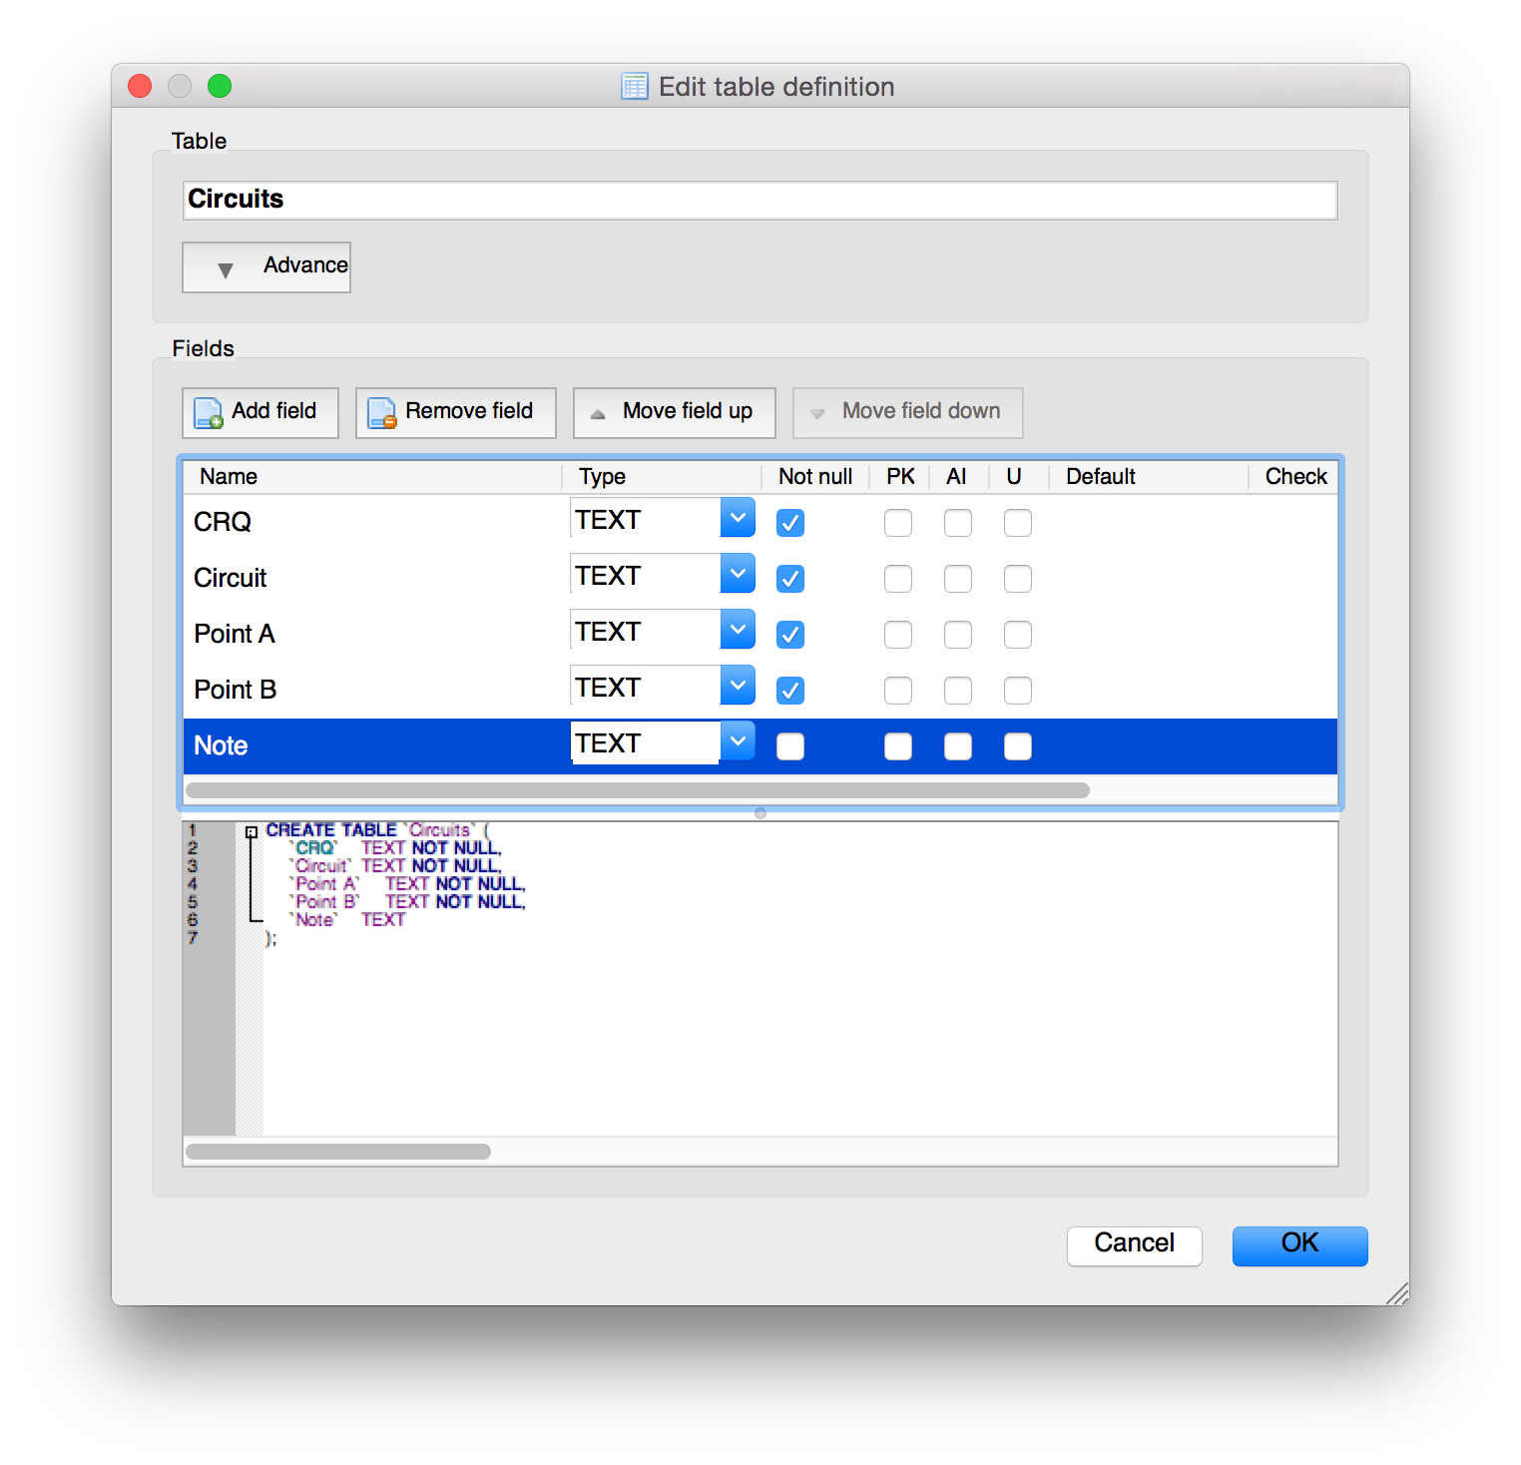The width and height of the screenshot is (1521, 1465).
Task: Uncheck Not null for the CRQ field
Action: (789, 522)
